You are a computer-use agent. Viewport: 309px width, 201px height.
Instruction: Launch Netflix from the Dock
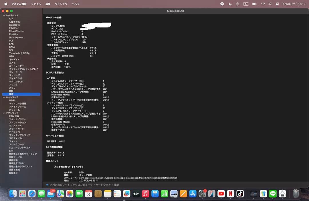[230, 194]
